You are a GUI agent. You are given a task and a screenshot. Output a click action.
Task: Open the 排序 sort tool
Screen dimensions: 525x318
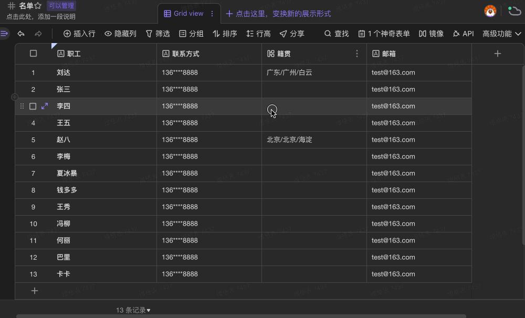(x=225, y=33)
